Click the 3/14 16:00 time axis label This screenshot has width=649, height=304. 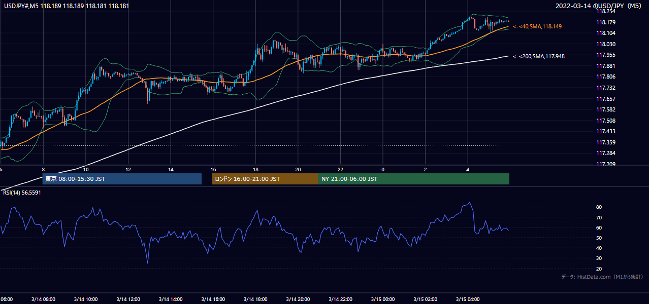pyautogui.click(x=213, y=299)
